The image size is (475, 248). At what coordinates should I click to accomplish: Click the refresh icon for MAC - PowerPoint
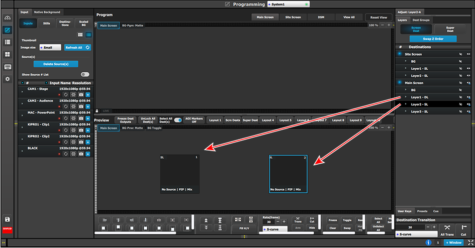coord(65,118)
